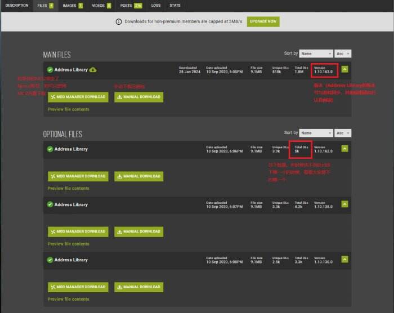The width and height of the screenshot is (394, 313).
Task: Click the UPGRADE NOW button
Action: click(263, 21)
